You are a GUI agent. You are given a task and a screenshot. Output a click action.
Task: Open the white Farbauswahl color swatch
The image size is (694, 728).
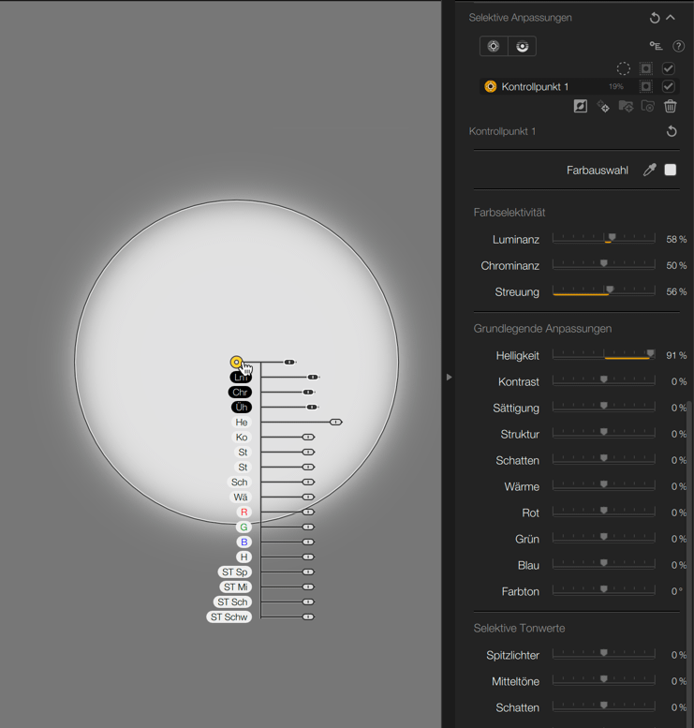click(x=671, y=170)
